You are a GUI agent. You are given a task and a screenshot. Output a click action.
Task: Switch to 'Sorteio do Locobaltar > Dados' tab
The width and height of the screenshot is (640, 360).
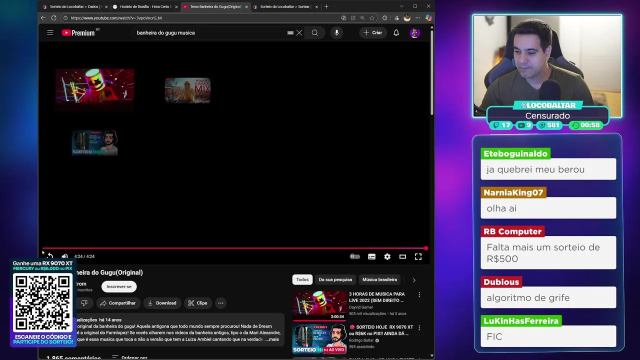point(75,6)
